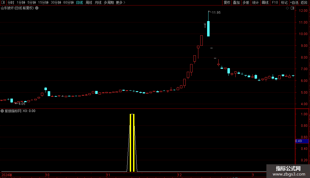Click the 0.80 indicator axis label
Screen dimensions: 310x178
(x=304, y=125)
